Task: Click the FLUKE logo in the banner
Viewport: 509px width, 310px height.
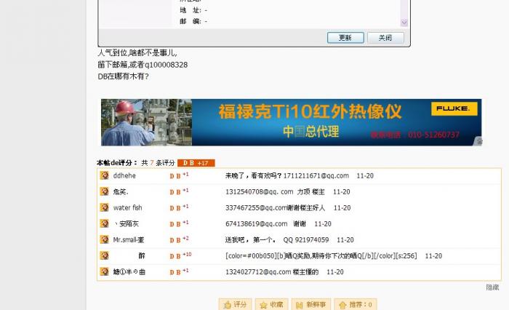Action: coord(454,108)
